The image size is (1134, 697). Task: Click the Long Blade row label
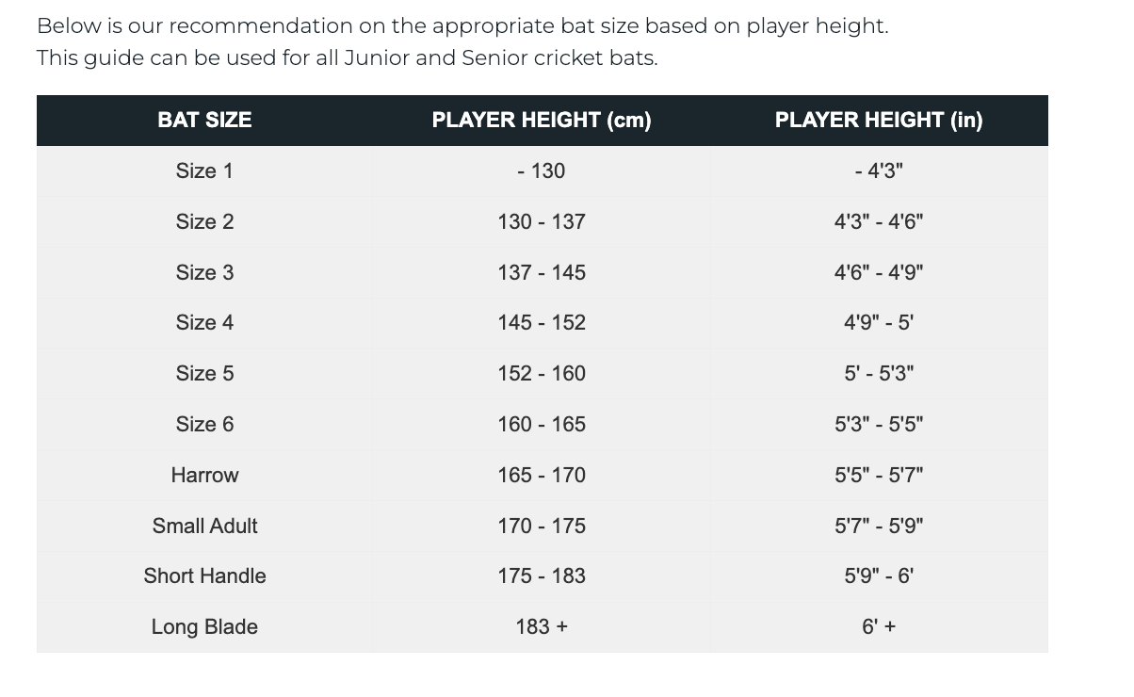[x=204, y=627]
